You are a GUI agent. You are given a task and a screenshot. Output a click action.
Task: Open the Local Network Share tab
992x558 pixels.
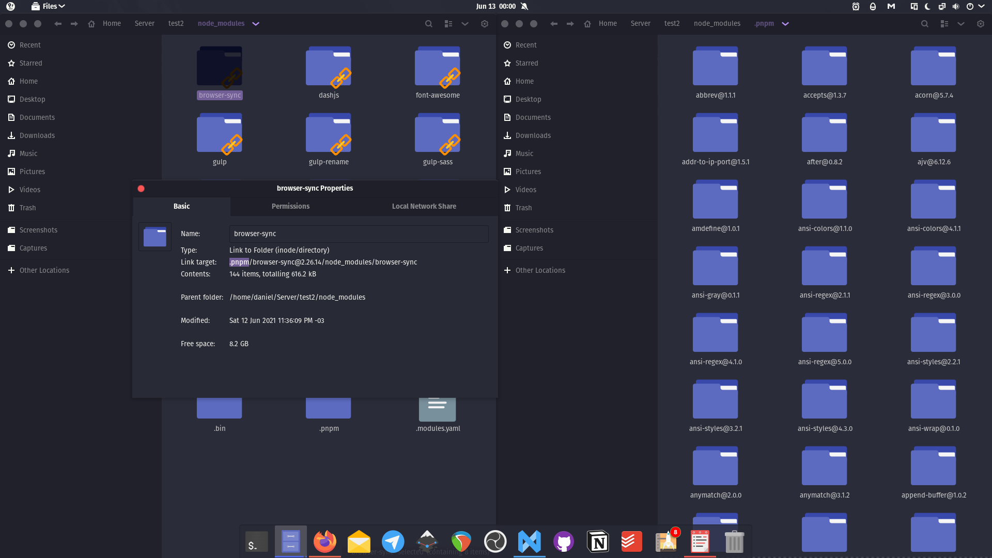[x=424, y=206]
